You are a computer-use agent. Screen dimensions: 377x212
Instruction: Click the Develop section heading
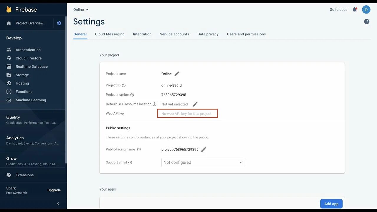[x=14, y=38]
